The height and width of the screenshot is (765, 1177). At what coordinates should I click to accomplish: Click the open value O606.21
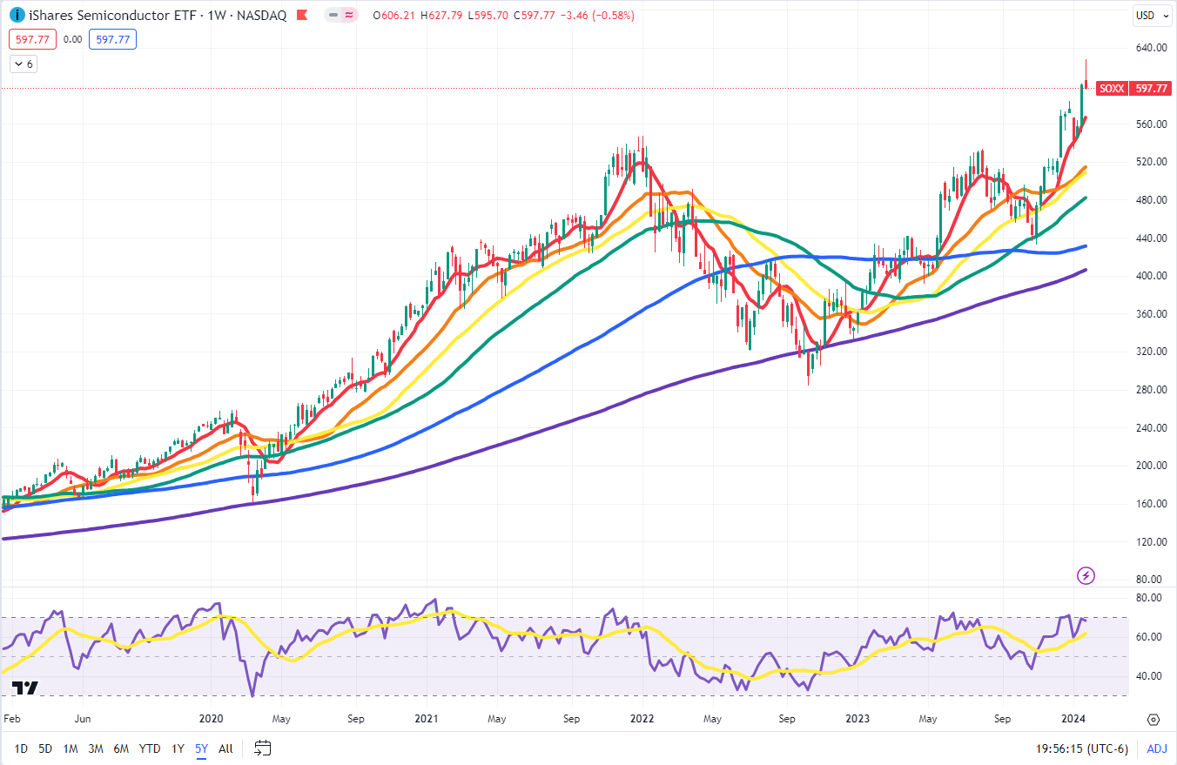(x=393, y=16)
